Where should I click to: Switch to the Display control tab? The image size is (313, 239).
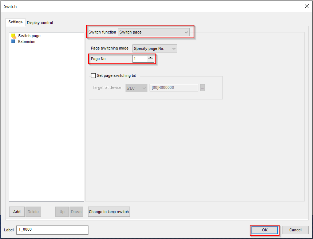40,23
